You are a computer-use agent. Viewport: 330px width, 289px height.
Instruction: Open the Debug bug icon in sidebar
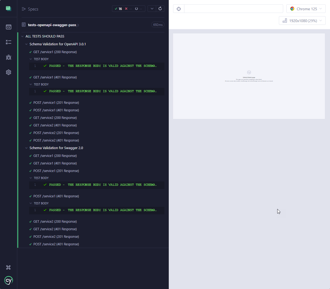pos(9,57)
